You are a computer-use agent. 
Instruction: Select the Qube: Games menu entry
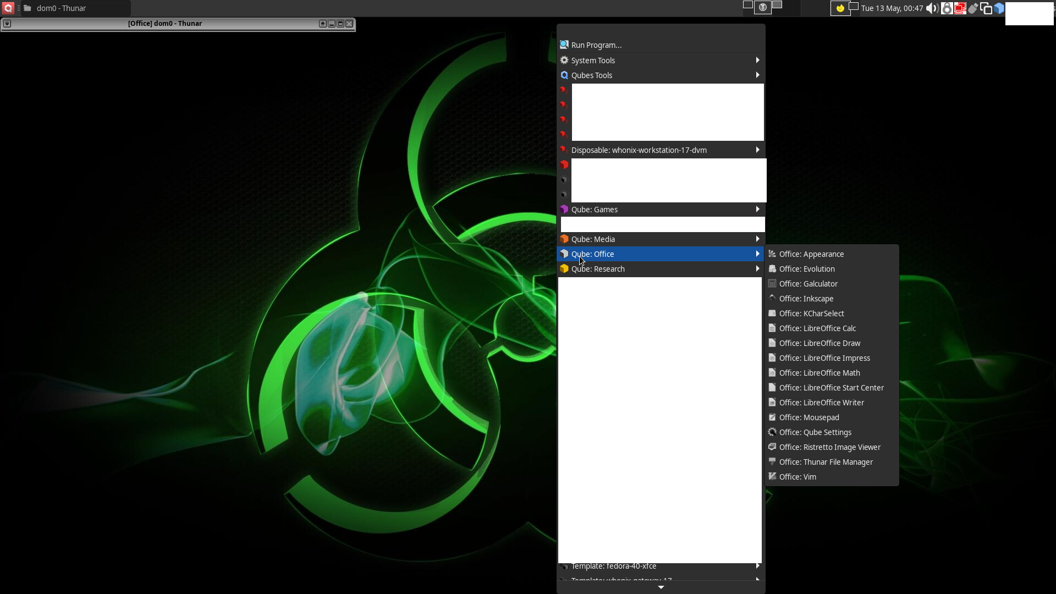pos(595,209)
